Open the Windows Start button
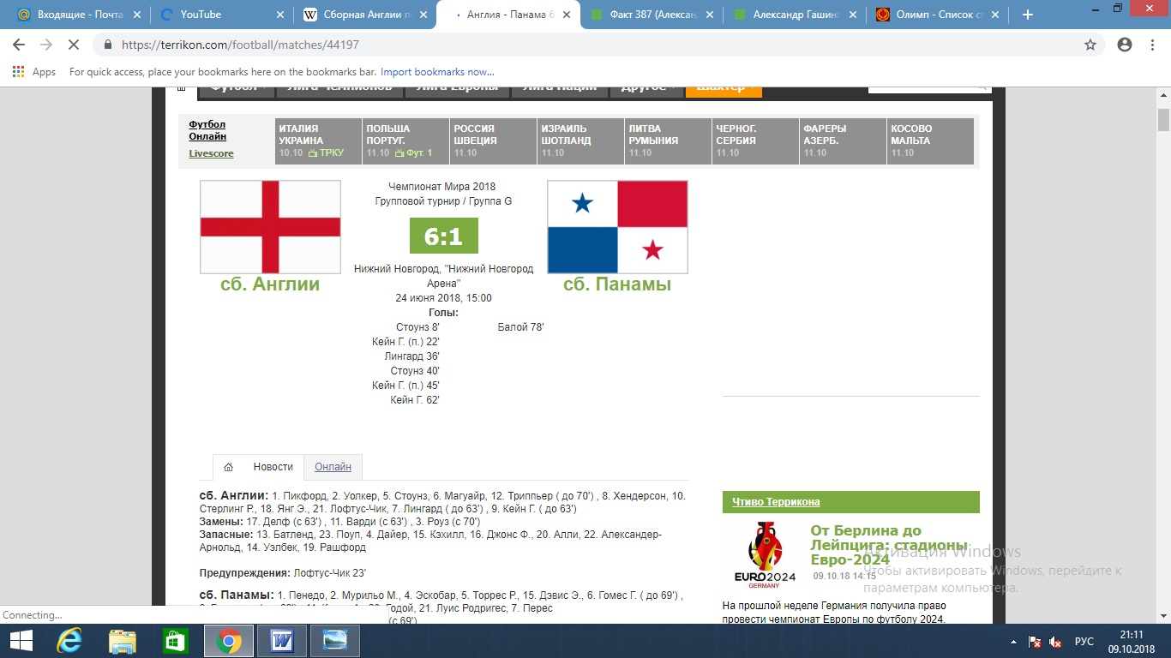The height and width of the screenshot is (658, 1171). tap(21, 641)
